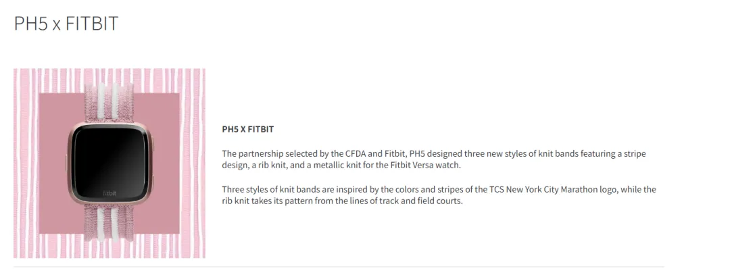Click "The partnership selected" sentence start
Viewport: 730px width, 279px height.
(262, 154)
